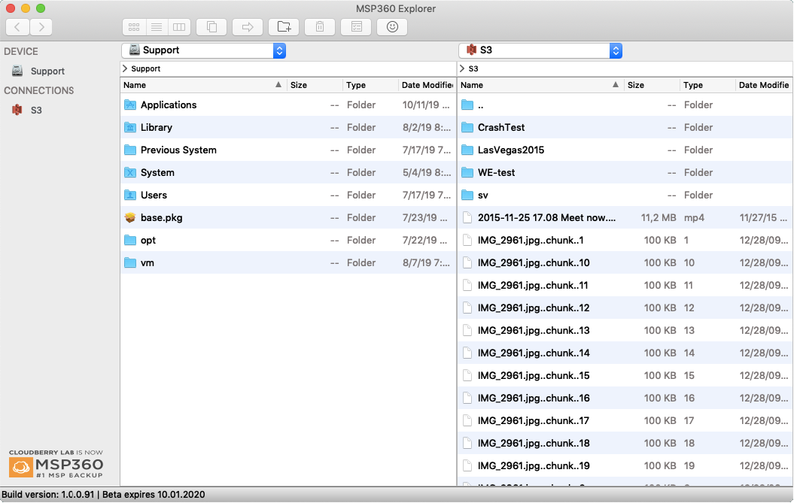Select S3 under Connections sidebar
794x503 pixels.
35,110
